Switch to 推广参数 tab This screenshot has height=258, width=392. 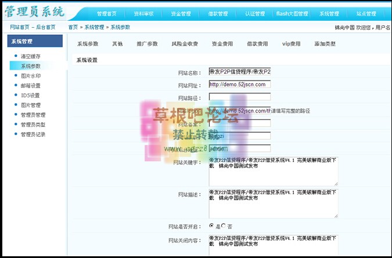coord(147,43)
